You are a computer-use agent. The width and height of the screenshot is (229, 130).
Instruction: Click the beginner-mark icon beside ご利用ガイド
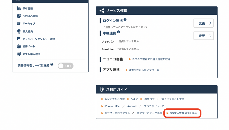(102, 89)
